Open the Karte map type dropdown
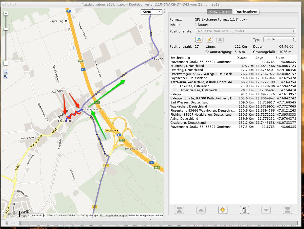This screenshot has height=229, width=304. click(x=151, y=12)
